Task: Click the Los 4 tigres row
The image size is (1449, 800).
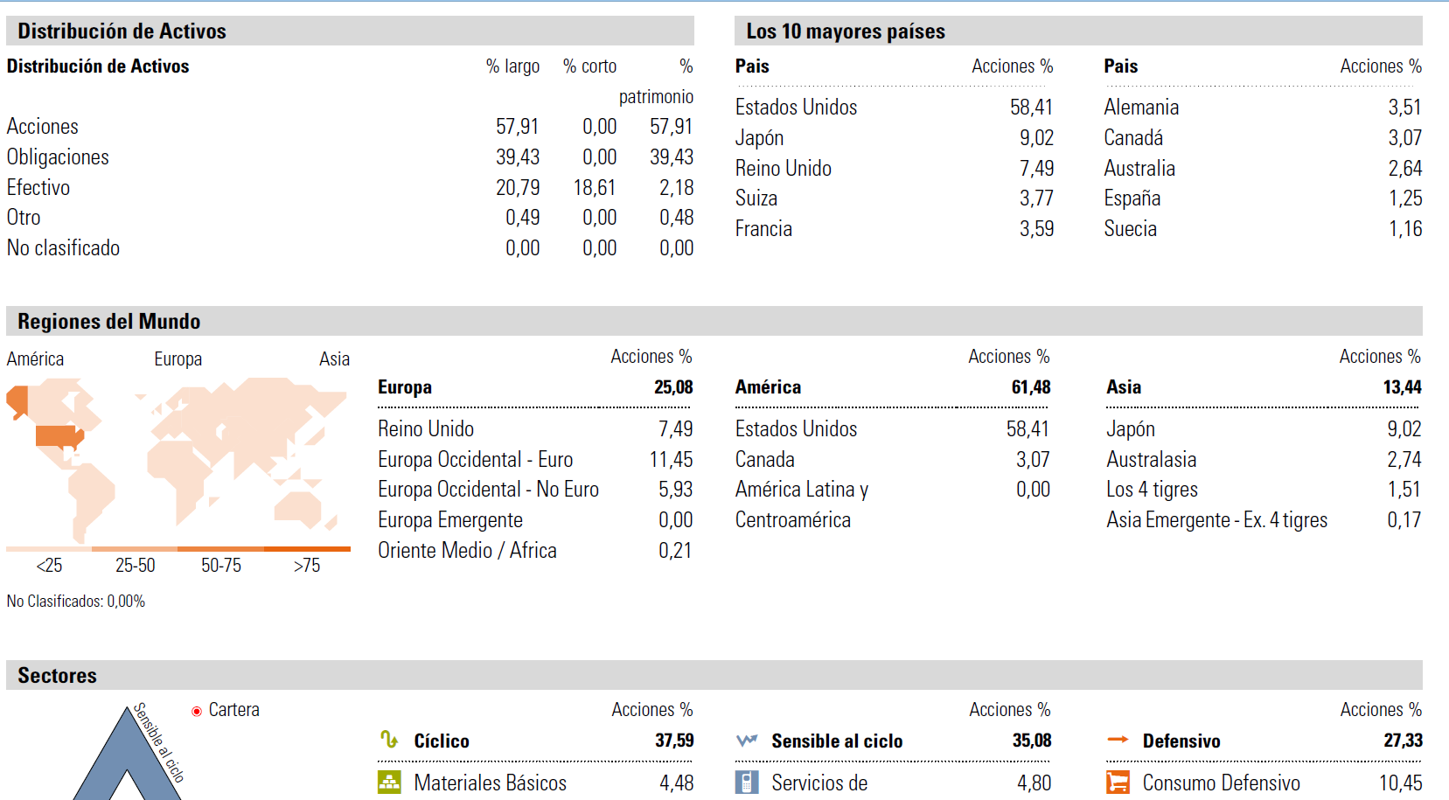Action: (1152, 490)
